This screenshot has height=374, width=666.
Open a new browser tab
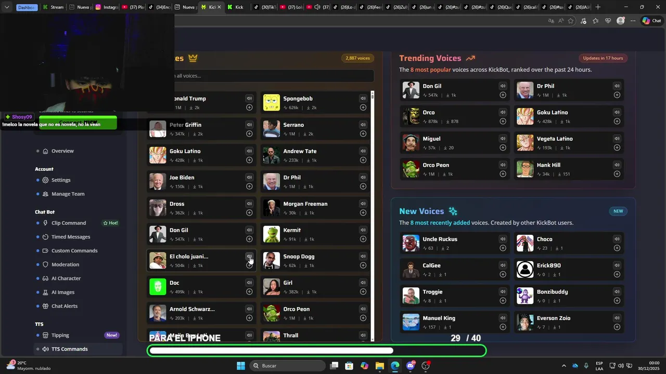click(x=598, y=7)
